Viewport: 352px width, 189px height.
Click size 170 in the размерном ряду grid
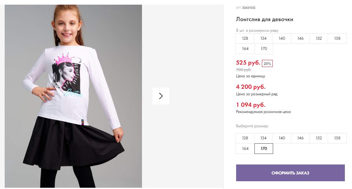click(x=264, y=49)
